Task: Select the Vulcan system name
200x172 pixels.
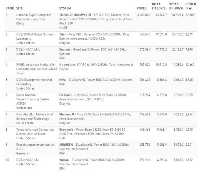Action: [64, 160]
